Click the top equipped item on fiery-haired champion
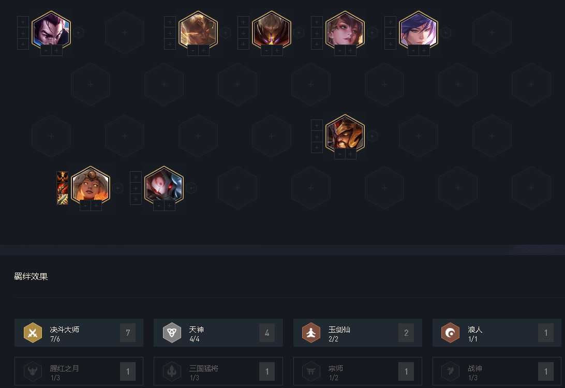The image size is (565, 388). pyautogui.click(x=62, y=176)
